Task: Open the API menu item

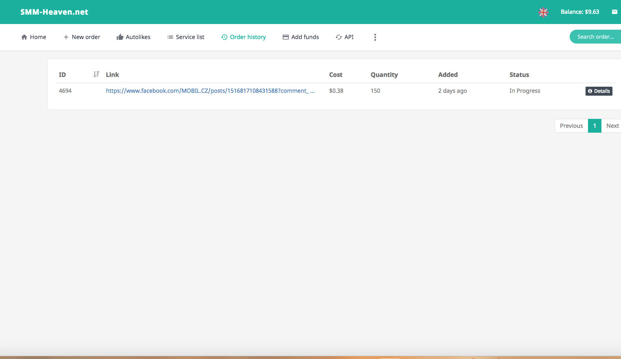Action: [345, 37]
